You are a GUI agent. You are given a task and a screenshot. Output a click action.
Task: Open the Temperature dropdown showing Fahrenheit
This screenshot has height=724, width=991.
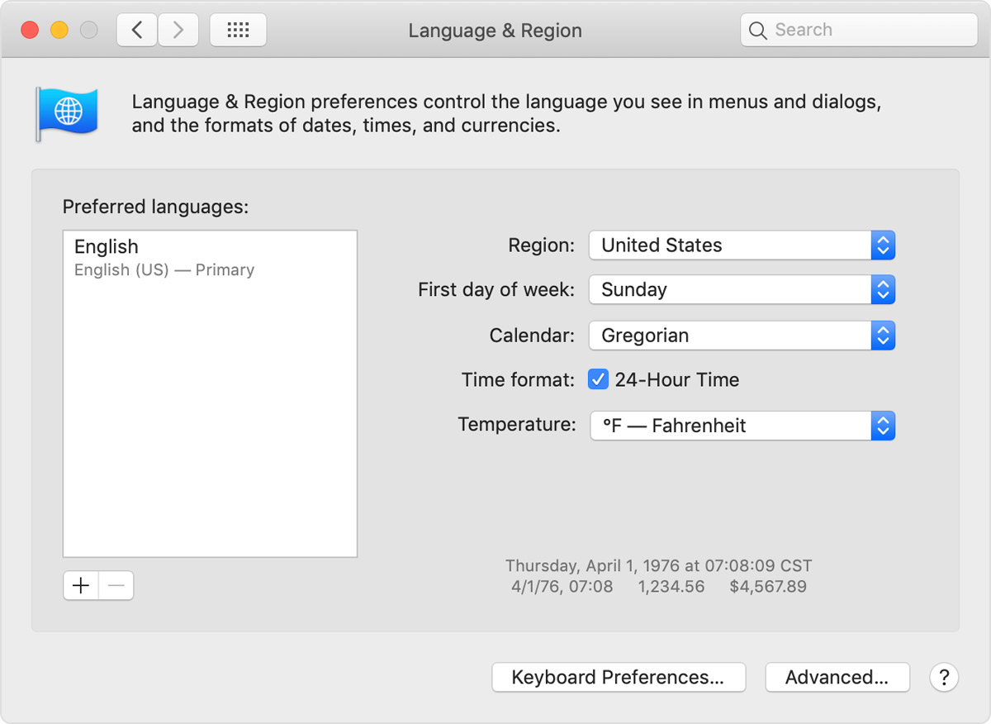(742, 426)
